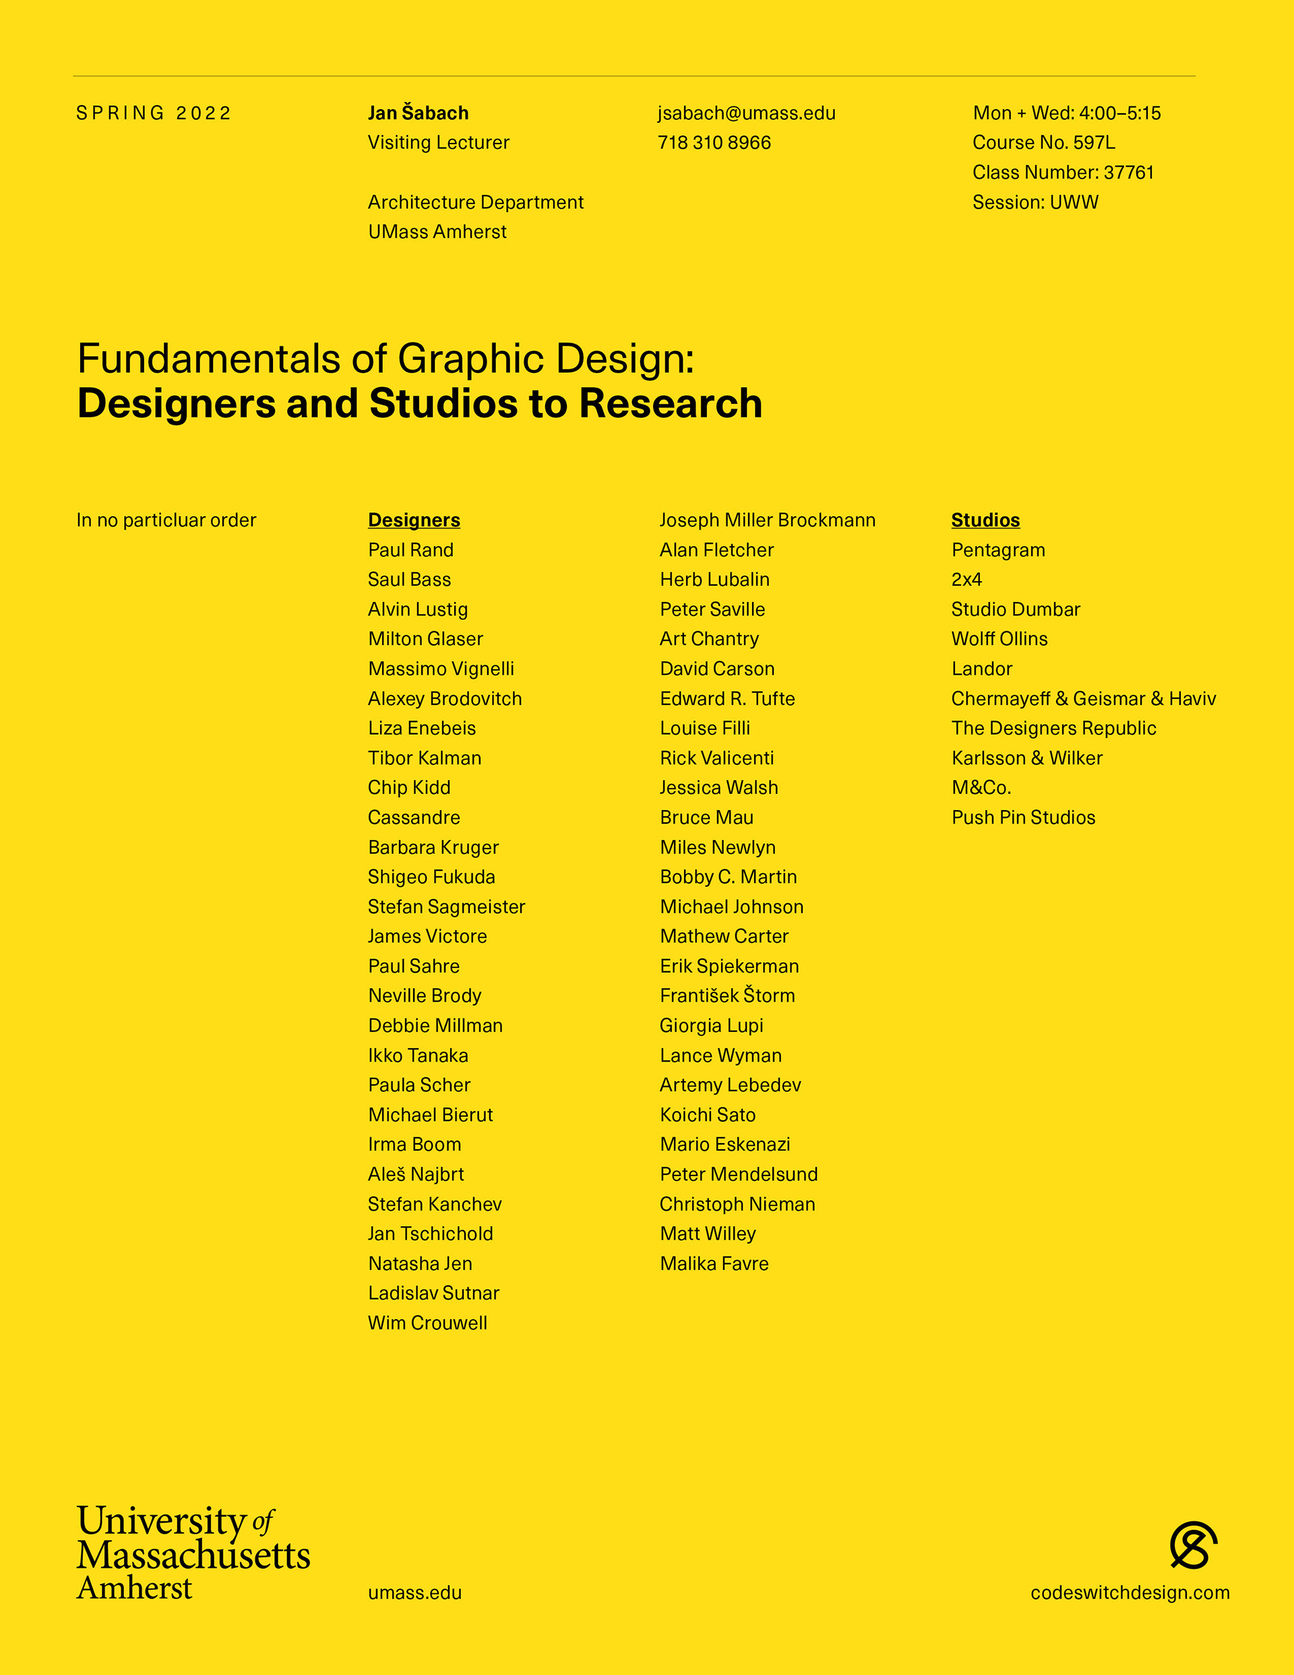
Task: Click the name Jan Tschichold
Action: [430, 1234]
